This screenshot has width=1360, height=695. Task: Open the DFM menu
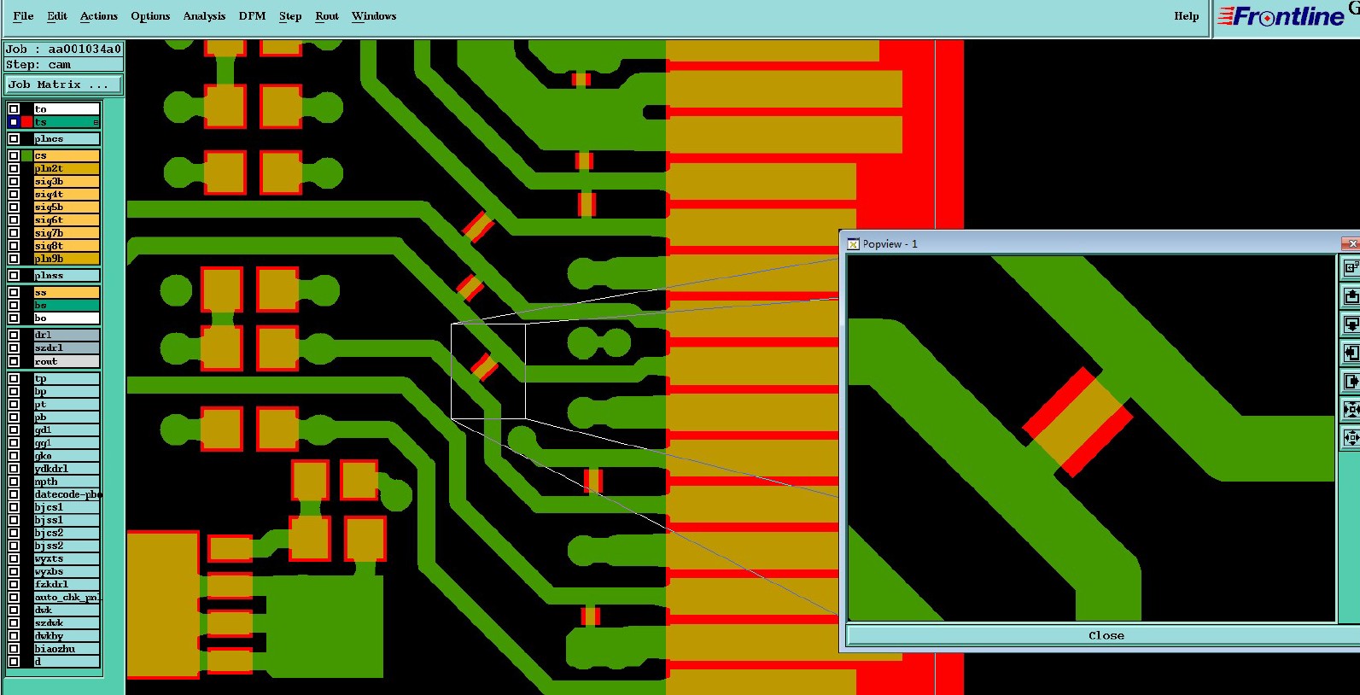pos(252,16)
